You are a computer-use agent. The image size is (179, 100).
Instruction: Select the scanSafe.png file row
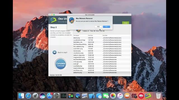[x=102, y=66]
